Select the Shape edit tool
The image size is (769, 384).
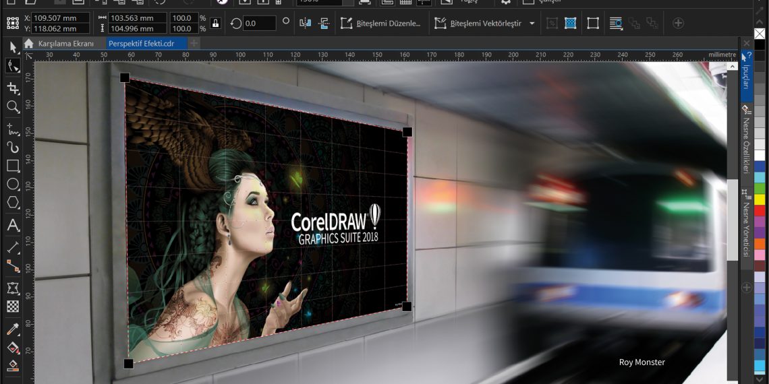click(13, 65)
